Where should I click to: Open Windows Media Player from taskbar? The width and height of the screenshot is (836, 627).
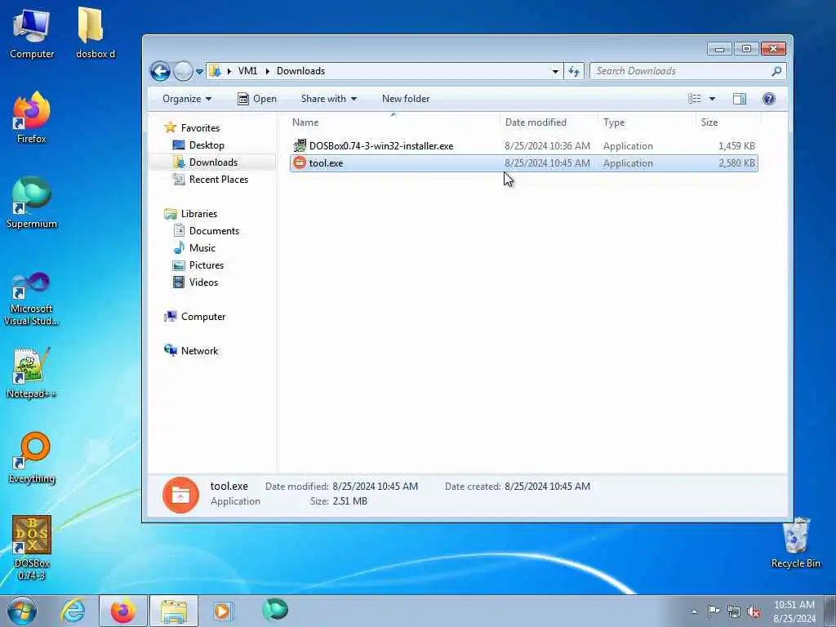[x=222, y=611]
